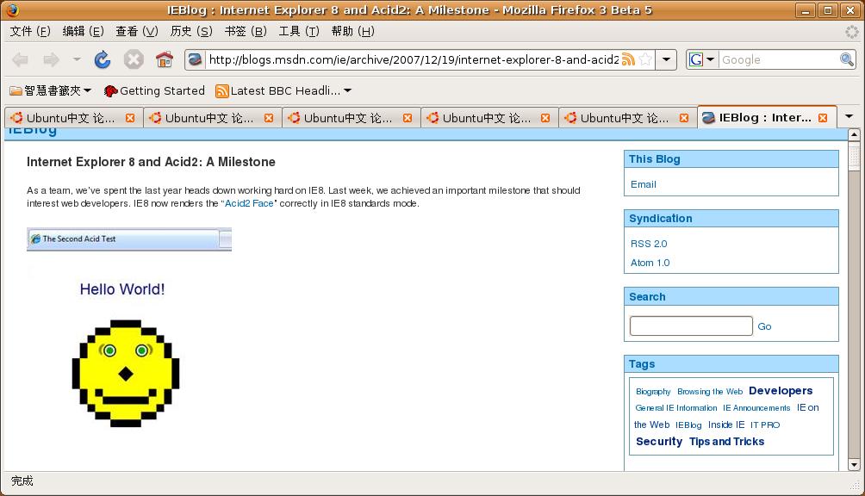Screen dimensions: 865x496
Task: Click into the Google search box
Action: coord(778,59)
